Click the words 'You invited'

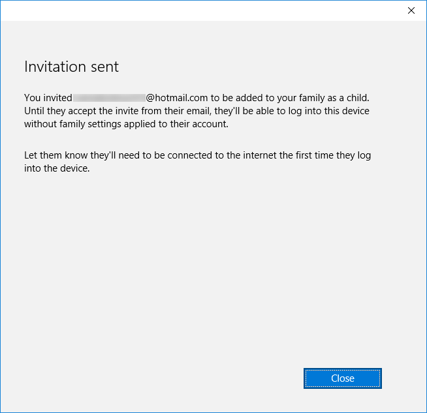click(48, 98)
